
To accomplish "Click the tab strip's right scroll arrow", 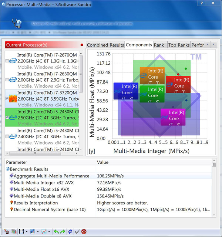I will [214, 45].
